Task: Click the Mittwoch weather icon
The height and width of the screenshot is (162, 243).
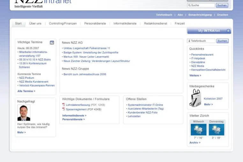Action: point(199,129)
